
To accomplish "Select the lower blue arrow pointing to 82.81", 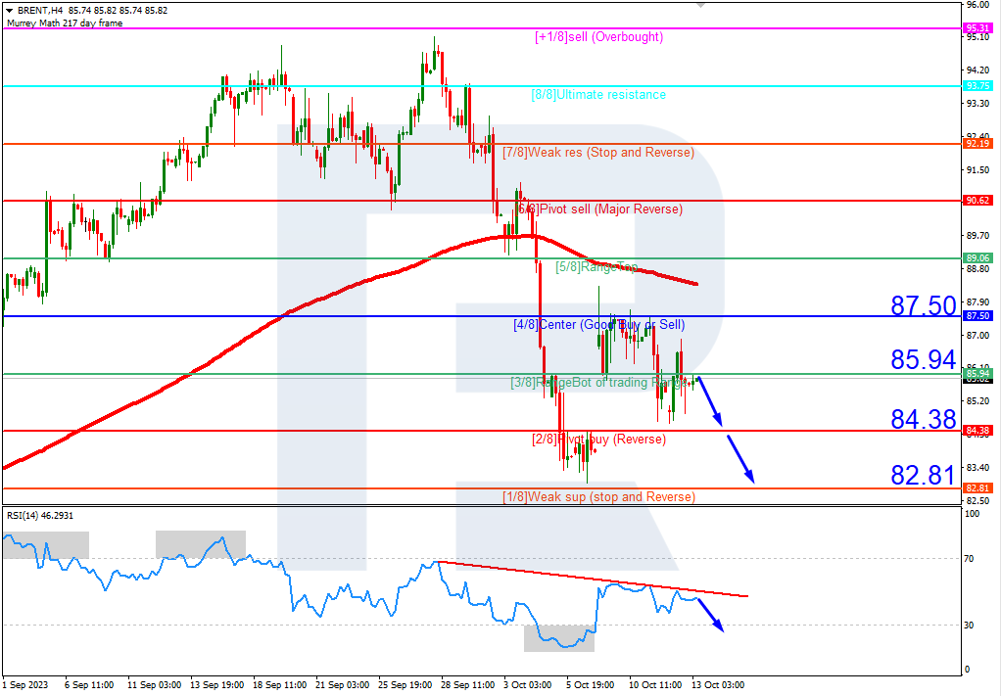I will point(740,459).
